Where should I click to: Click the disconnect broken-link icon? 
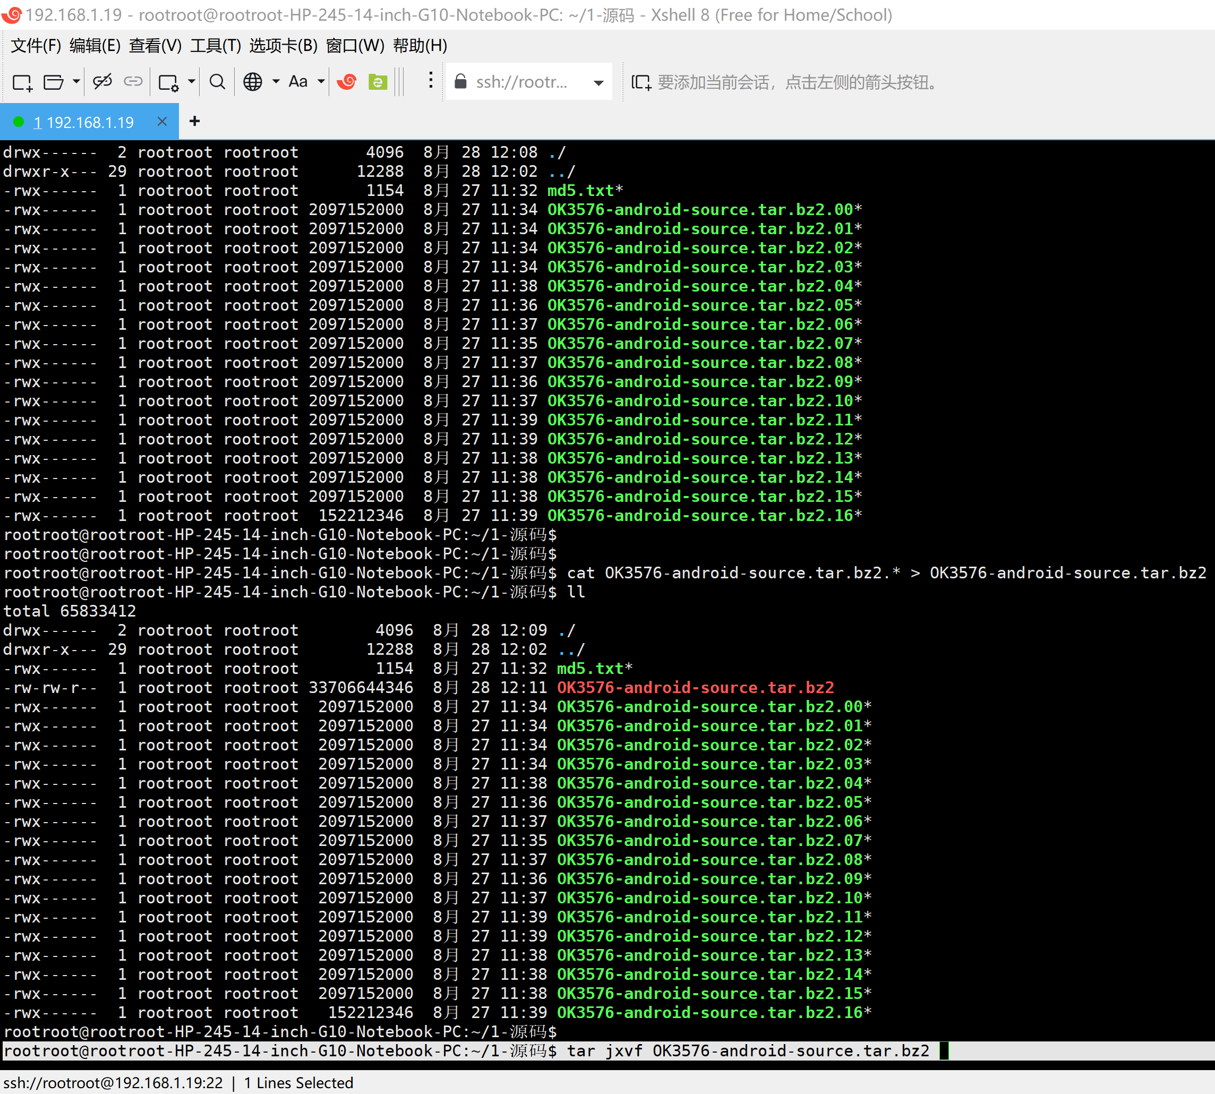tap(102, 81)
